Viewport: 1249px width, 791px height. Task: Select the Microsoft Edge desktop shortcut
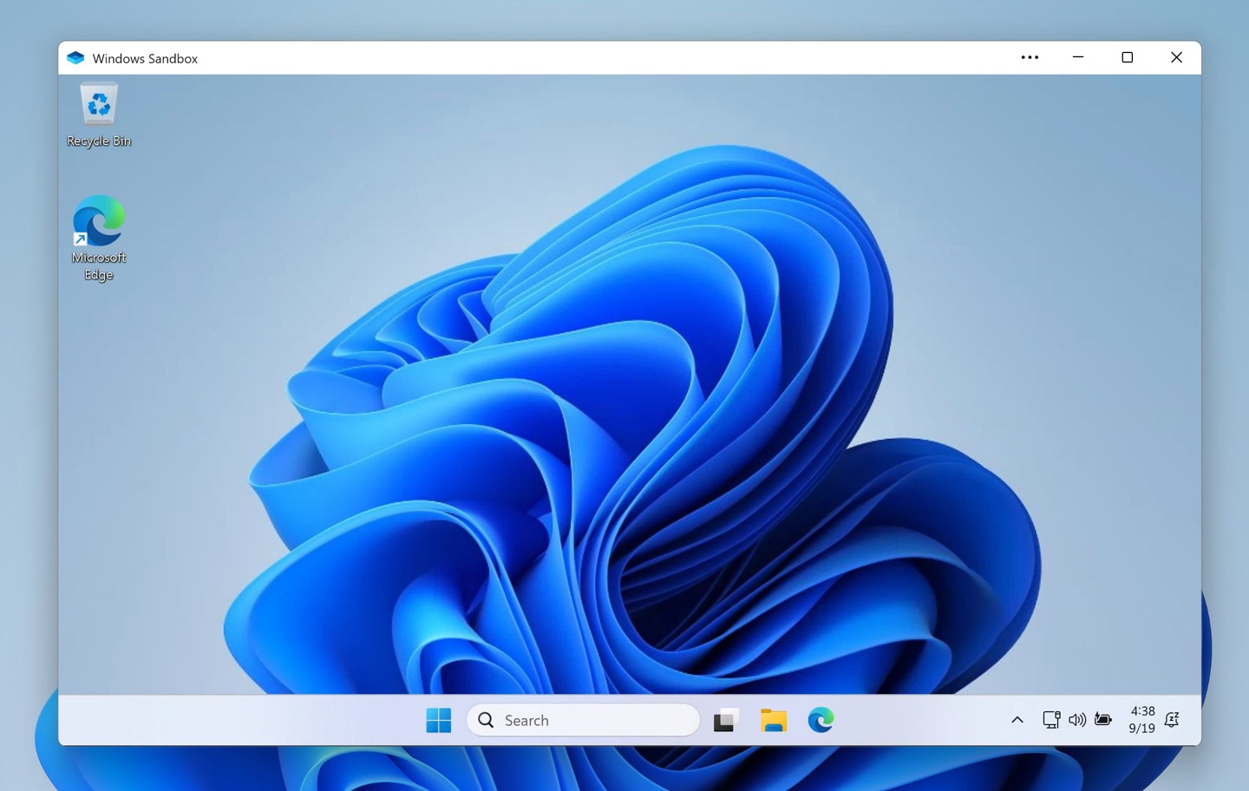coord(98,236)
